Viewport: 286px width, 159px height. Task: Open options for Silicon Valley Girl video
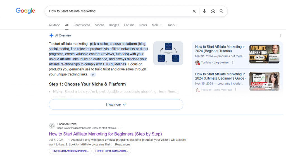click(x=235, y=90)
